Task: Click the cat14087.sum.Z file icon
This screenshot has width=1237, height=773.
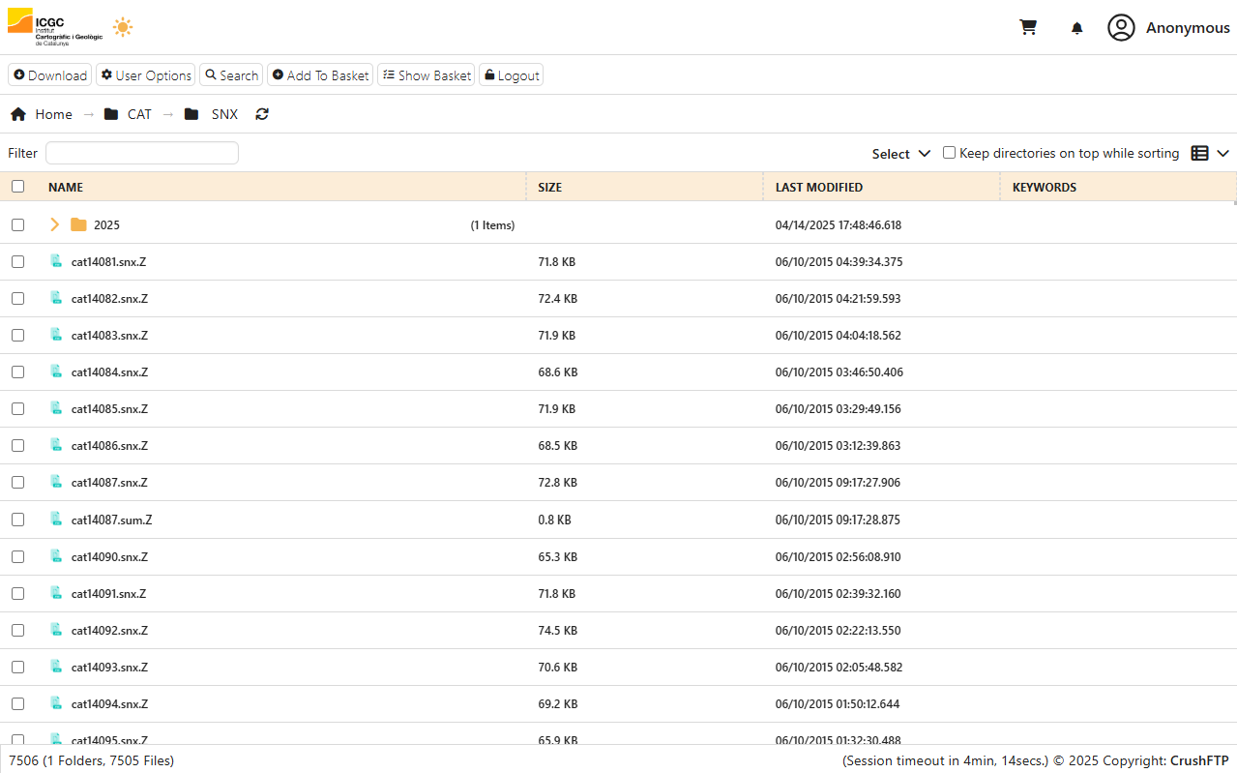Action: point(57,520)
